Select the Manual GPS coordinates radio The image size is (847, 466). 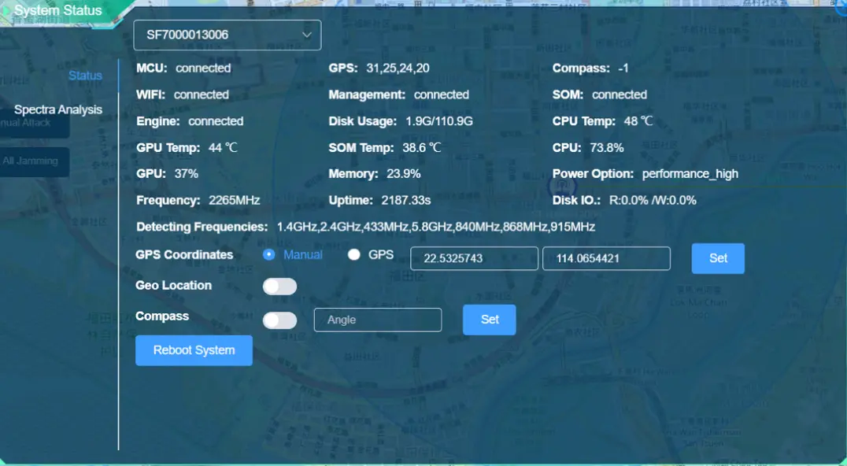coord(269,254)
